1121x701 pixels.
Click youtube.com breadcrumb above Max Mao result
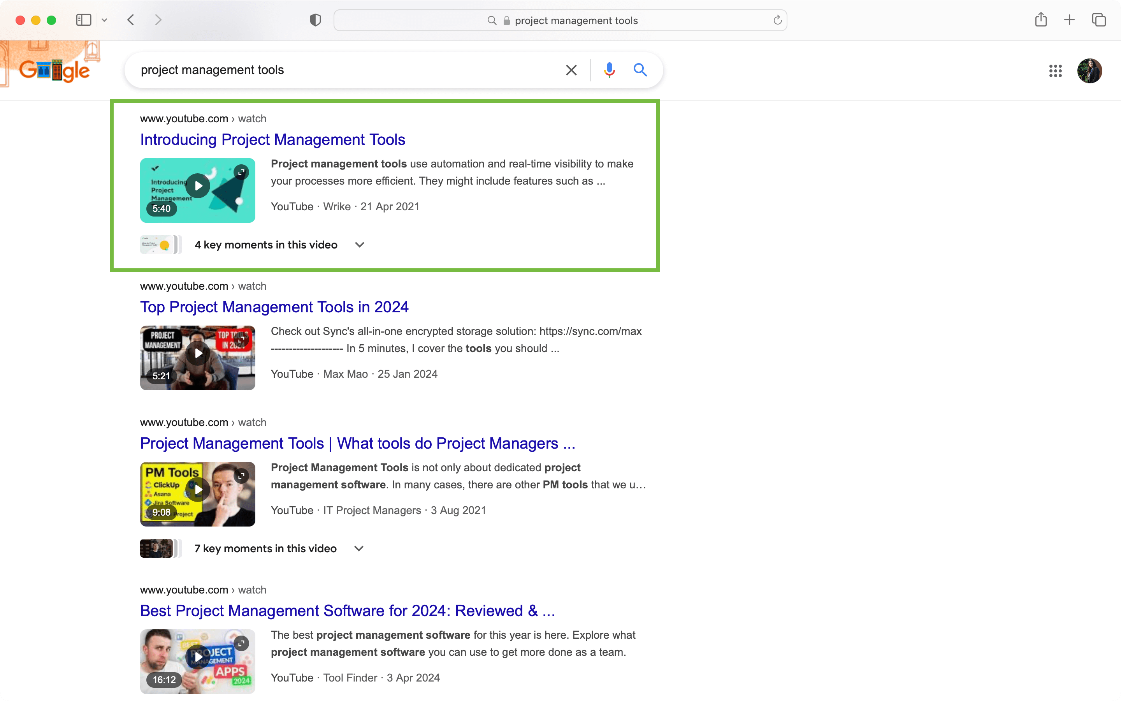pyautogui.click(x=203, y=286)
